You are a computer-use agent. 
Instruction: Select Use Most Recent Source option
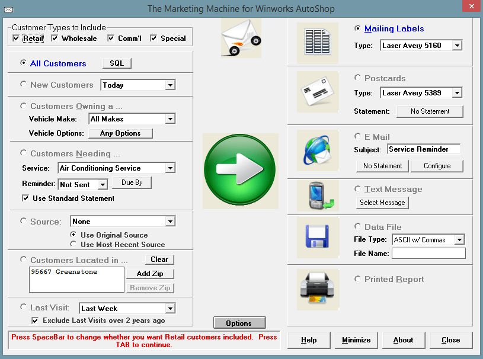pos(73,244)
